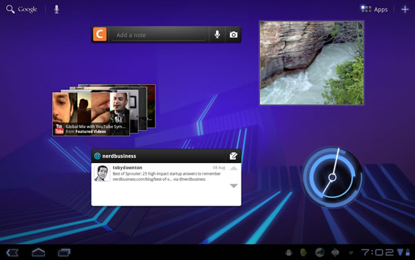Open the green Android notification icon
Image resolution: width=415 pixels, height=260 pixels.
(304, 252)
